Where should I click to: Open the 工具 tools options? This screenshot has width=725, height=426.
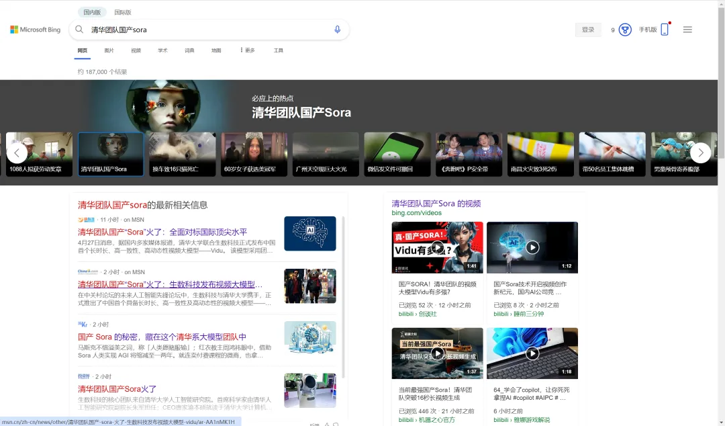pos(279,50)
